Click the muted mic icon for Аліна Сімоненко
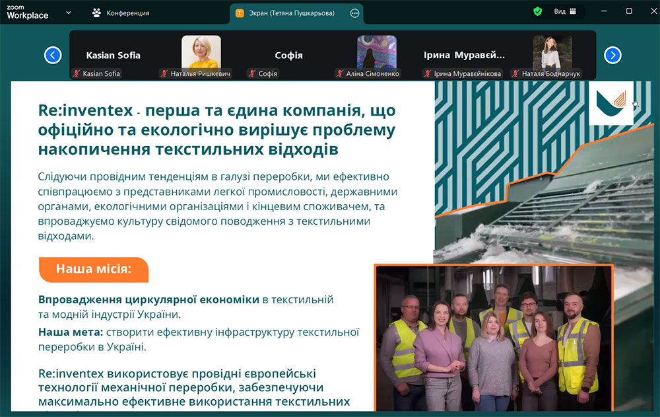This screenshot has height=417, width=660. (339, 74)
